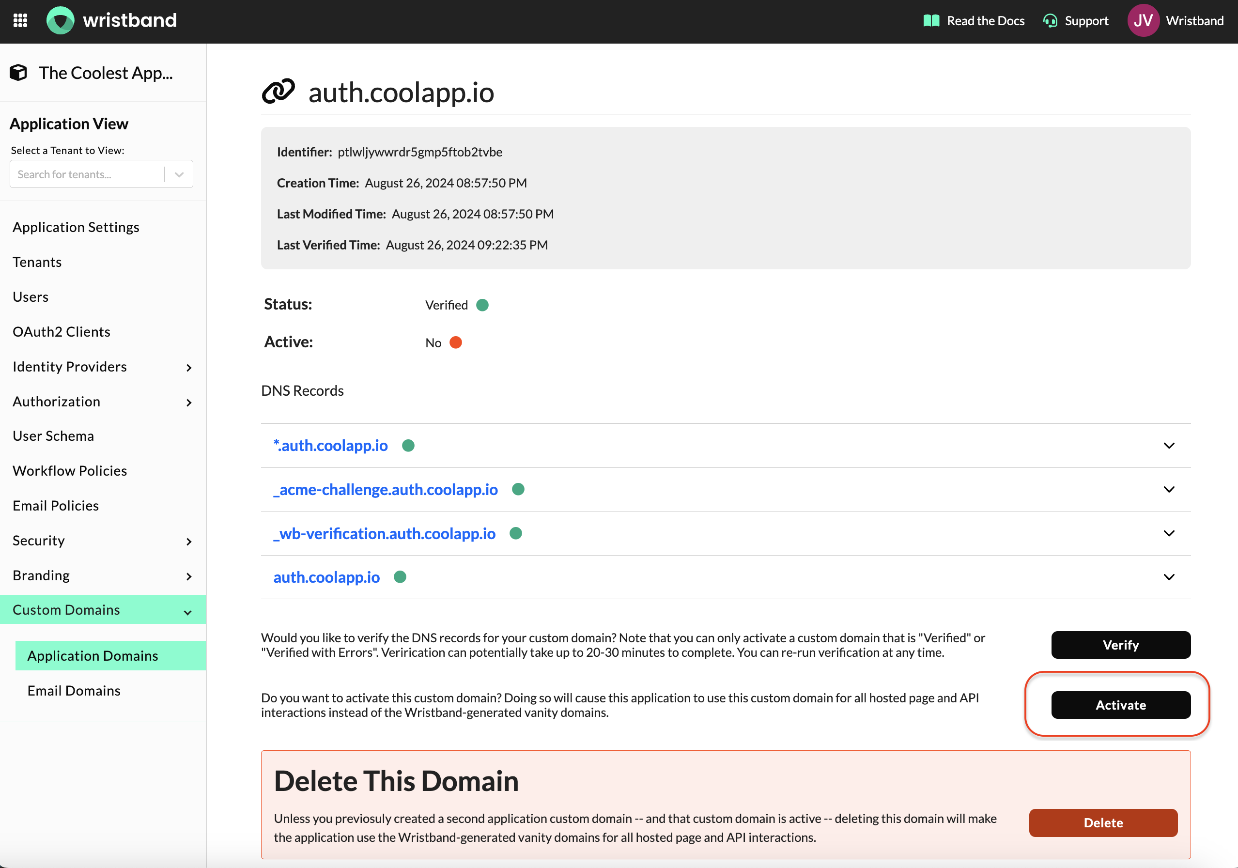Click the DNS Records label

(303, 390)
